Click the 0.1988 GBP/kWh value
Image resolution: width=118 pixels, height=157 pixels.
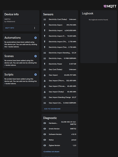(70, 58)
